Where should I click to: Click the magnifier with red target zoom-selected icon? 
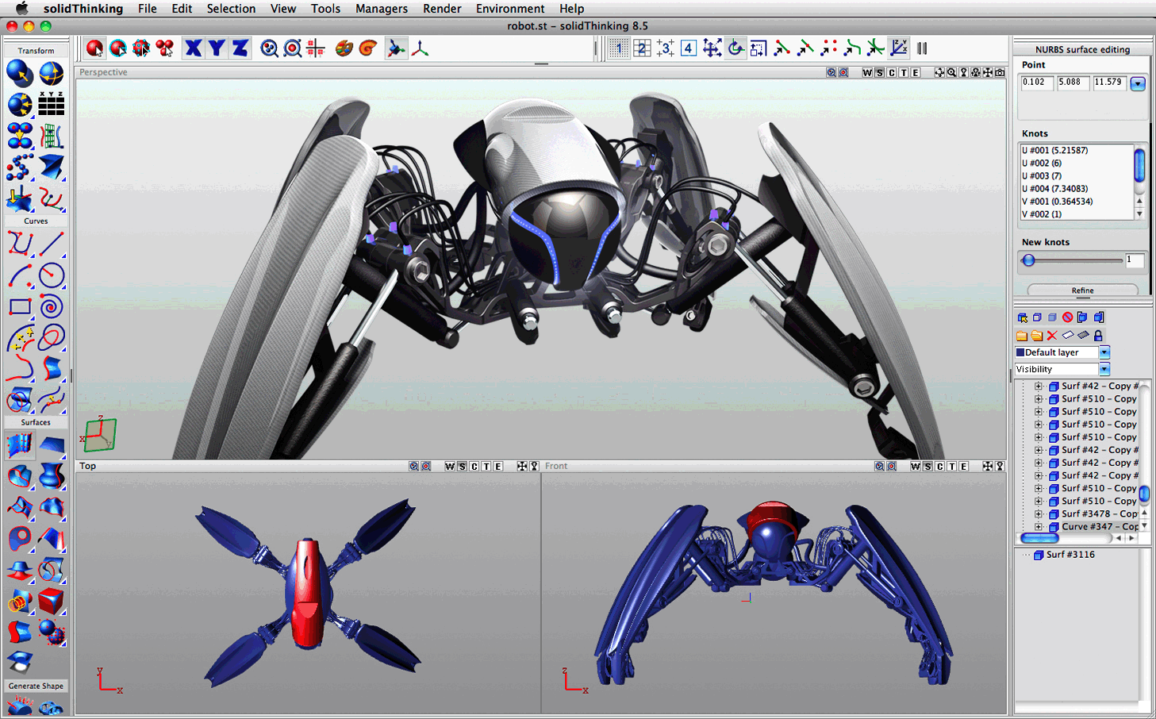pyautogui.click(x=293, y=48)
